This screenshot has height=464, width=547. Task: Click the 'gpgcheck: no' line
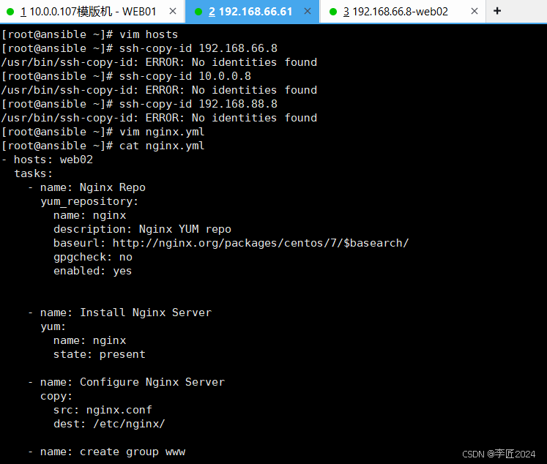pos(93,258)
